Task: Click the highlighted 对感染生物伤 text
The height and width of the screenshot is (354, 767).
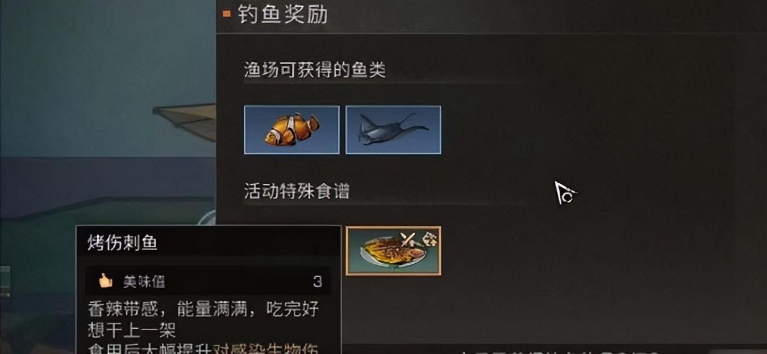Action: point(265,348)
